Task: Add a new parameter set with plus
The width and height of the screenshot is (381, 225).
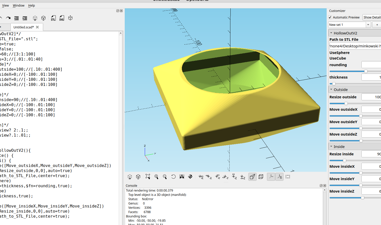Action: pos(377,25)
